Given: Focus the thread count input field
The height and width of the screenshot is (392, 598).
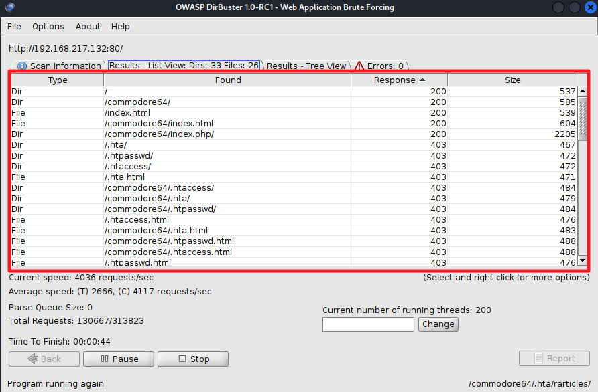Looking at the screenshot, I should tap(368, 324).
